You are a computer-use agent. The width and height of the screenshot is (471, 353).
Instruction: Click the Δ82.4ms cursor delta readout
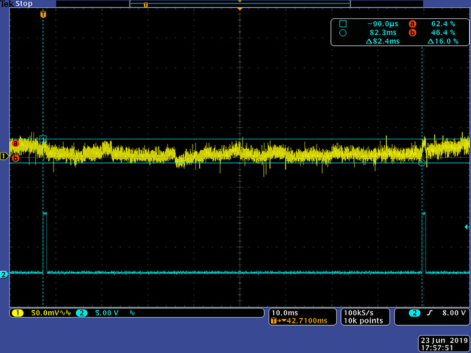pos(382,42)
